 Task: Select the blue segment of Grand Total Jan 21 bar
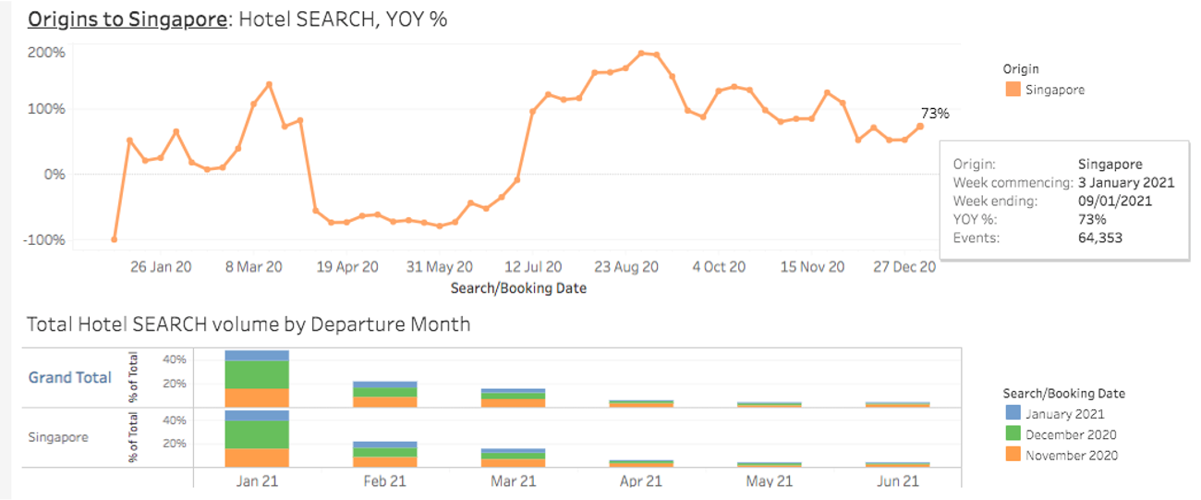(x=257, y=355)
